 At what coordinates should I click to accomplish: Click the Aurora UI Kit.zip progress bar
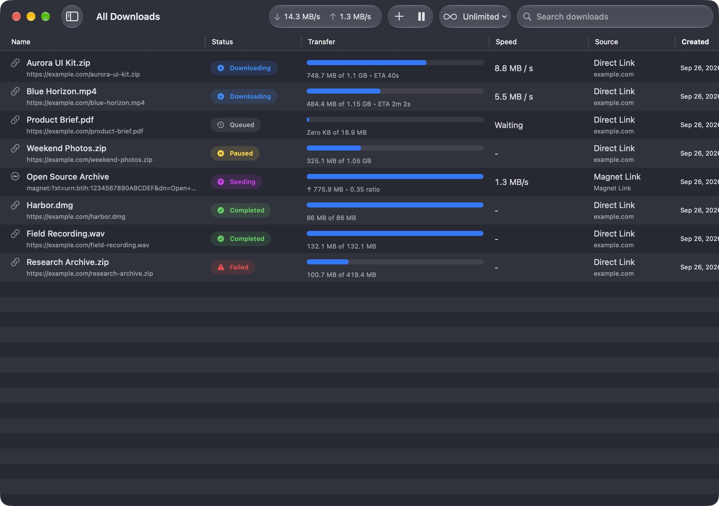coord(395,63)
